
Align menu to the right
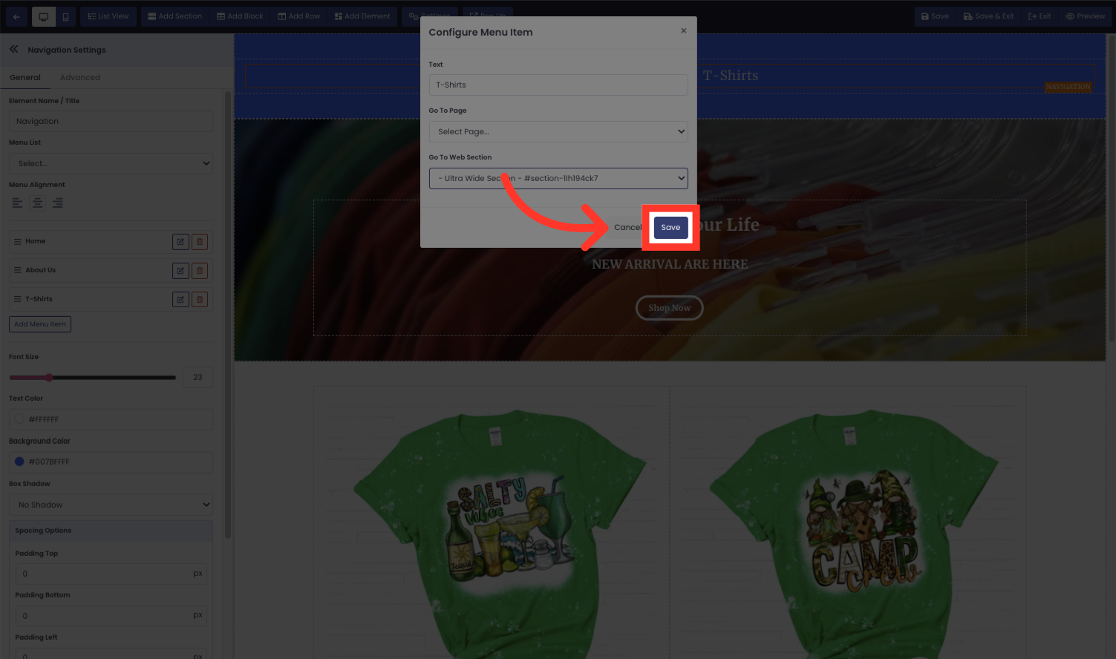coord(57,203)
